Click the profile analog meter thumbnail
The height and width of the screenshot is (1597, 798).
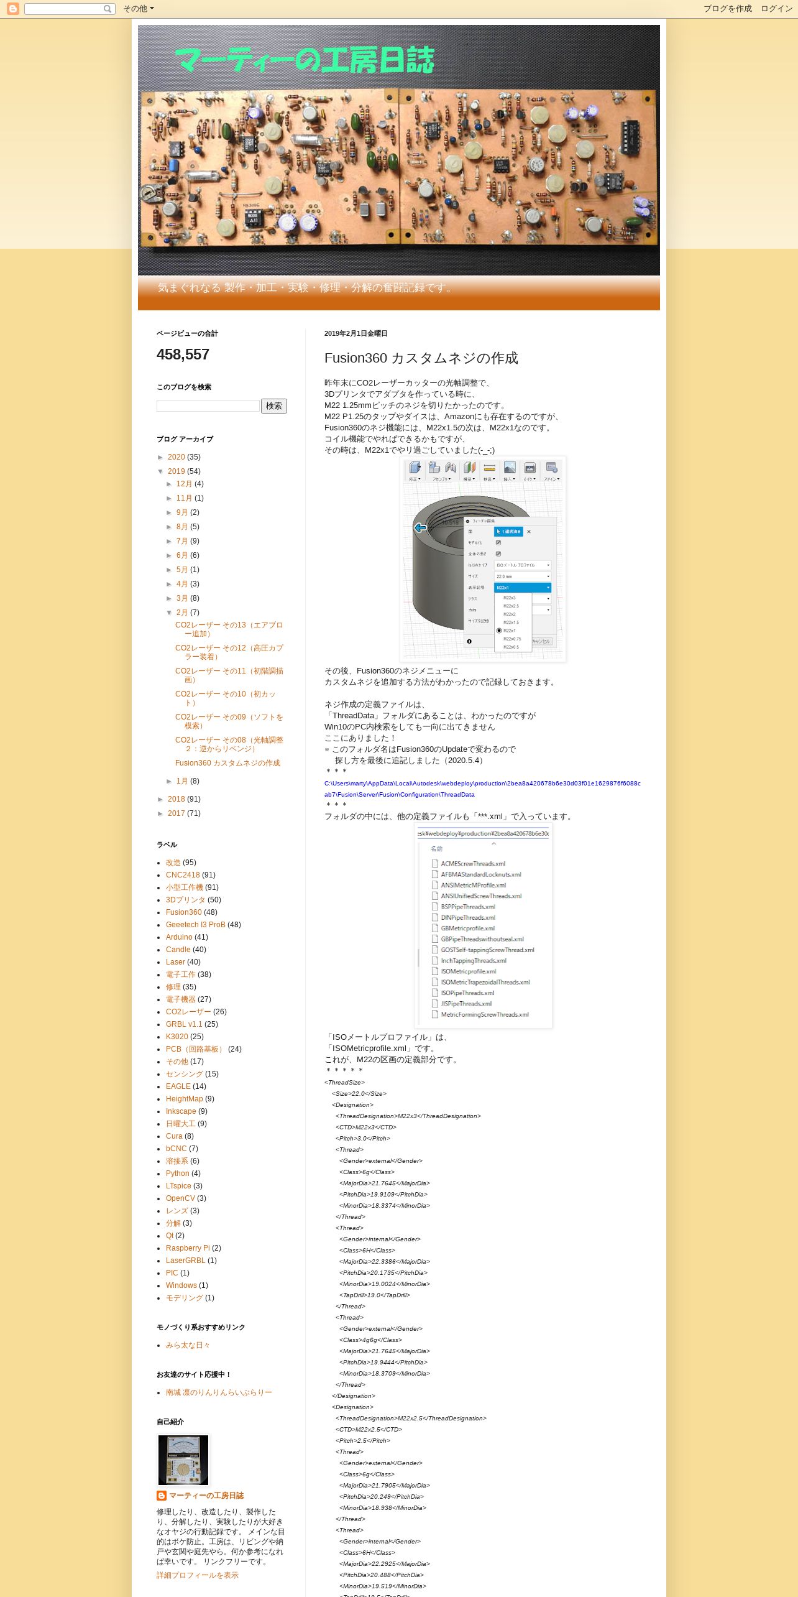(x=183, y=1460)
